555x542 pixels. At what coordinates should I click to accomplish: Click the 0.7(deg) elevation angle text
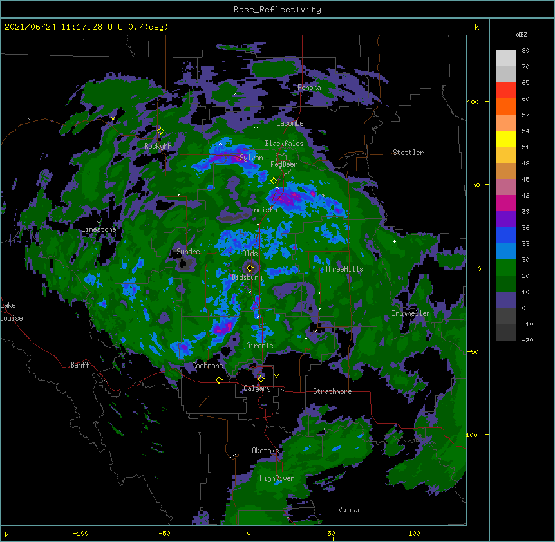click(x=148, y=27)
